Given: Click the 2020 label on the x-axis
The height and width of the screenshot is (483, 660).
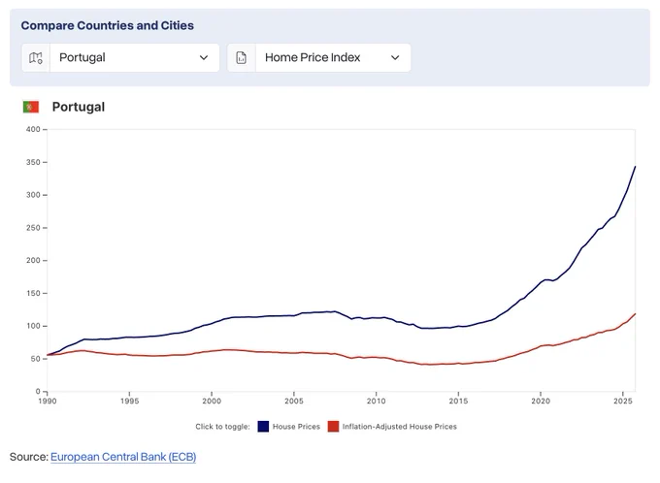Looking at the screenshot, I should 541,401.
